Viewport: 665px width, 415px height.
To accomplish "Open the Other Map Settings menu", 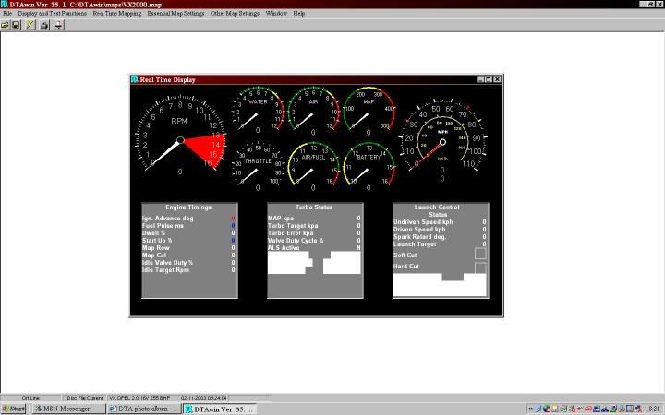I will point(235,14).
